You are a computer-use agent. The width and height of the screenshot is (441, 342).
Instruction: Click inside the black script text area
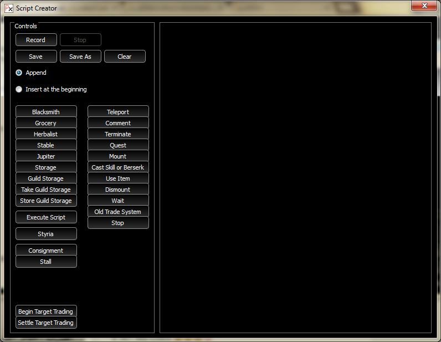pyautogui.click(x=295, y=177)
